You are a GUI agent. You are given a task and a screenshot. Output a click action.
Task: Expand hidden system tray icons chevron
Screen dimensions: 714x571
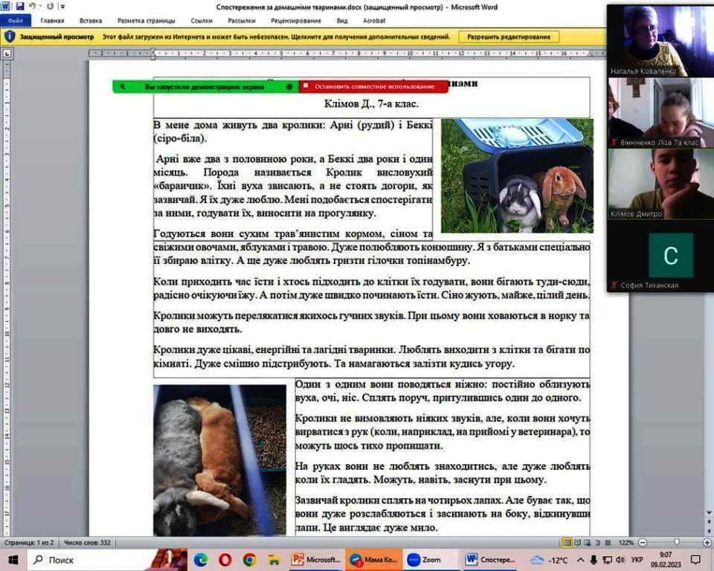[x=582, y=560]
